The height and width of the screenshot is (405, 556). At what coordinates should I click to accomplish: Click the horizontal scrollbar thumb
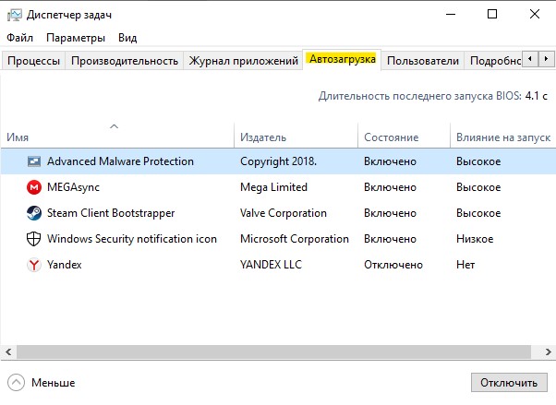point(273,352)
